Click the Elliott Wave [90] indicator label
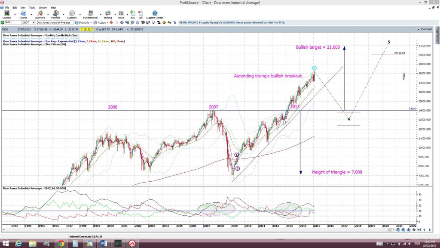The width and height of the screenshot is (440, 248). tap(34, 44)
